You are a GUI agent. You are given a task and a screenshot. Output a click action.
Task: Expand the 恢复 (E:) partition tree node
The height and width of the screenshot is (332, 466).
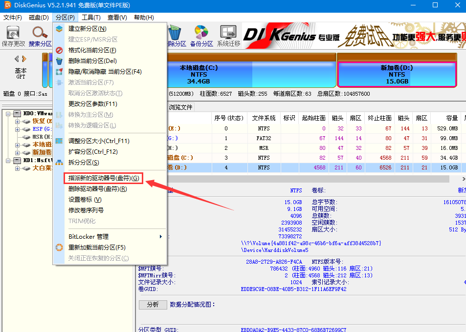click(x=17, y=122)
